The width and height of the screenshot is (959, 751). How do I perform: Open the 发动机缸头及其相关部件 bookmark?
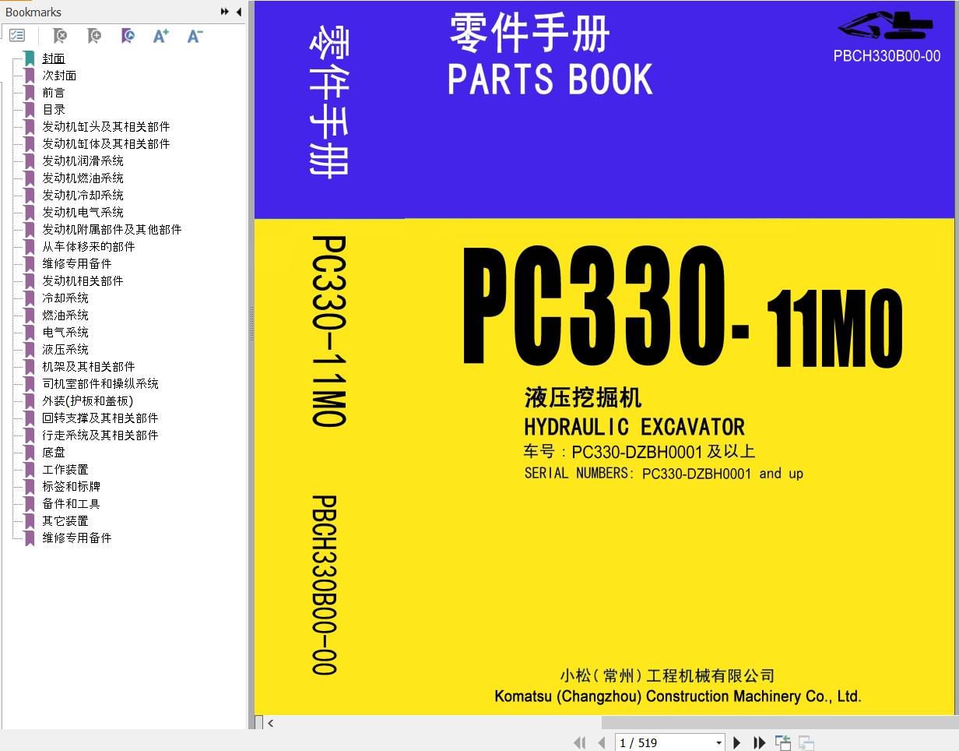(106, 127)
